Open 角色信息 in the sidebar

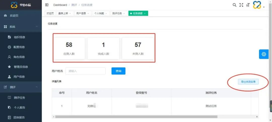pyautogui.click(x=21, y=57)
